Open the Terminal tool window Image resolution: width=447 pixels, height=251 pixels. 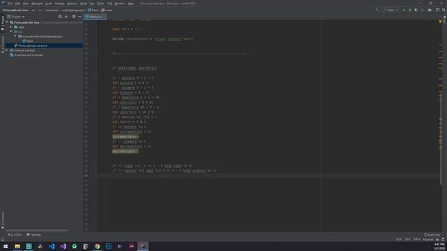34,235
